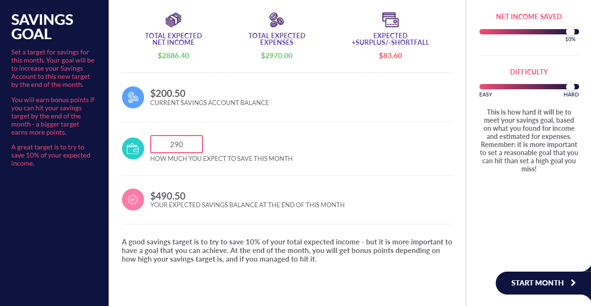Screen dimensions: 591x306
Task: Click the teal wallet icon
Action: click(133, 148)
